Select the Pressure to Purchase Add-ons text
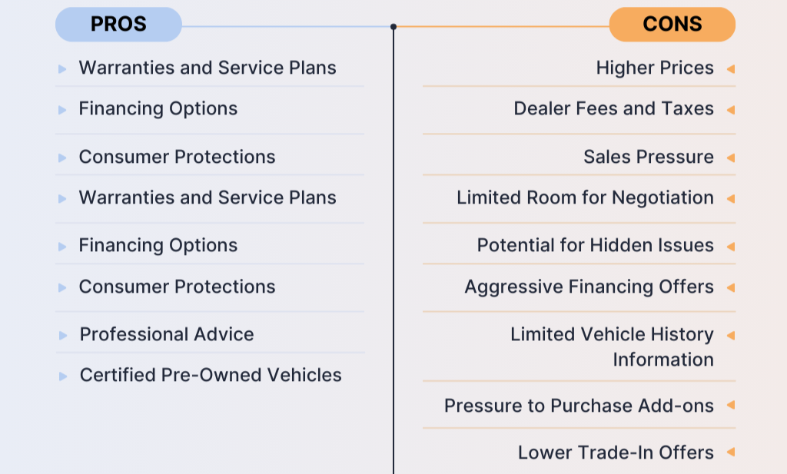 click(579, 405)
